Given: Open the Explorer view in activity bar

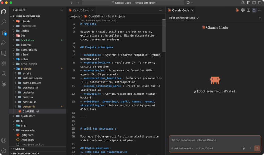Looking at the screenshot, I should point(4,12).
